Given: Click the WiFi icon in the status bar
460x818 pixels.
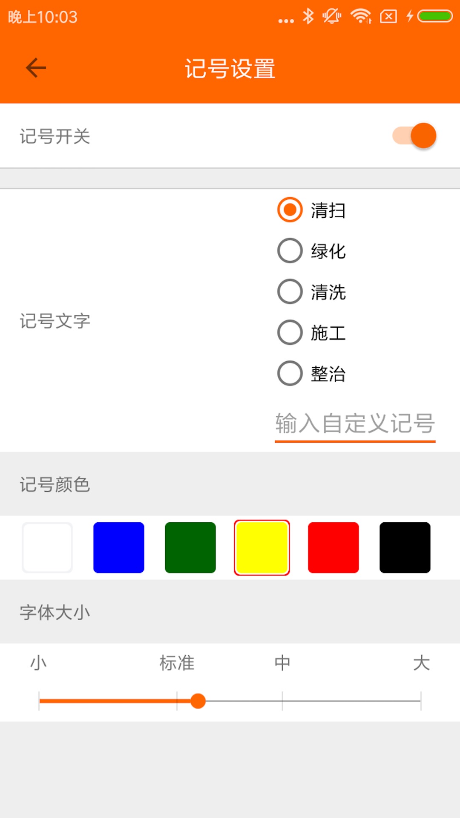Looking at the screenshot, I should [359, 16].
